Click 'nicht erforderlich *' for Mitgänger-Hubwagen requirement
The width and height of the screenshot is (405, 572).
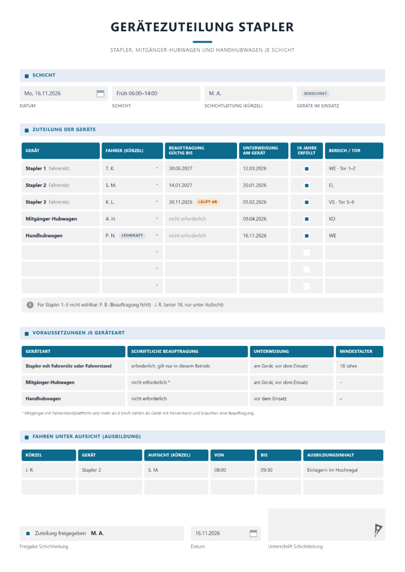[187, 383]
